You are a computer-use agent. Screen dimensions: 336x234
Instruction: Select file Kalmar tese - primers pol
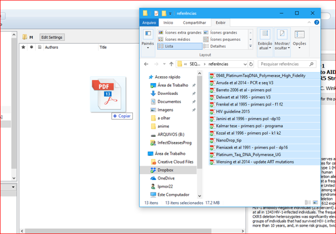tap(249, 126)
